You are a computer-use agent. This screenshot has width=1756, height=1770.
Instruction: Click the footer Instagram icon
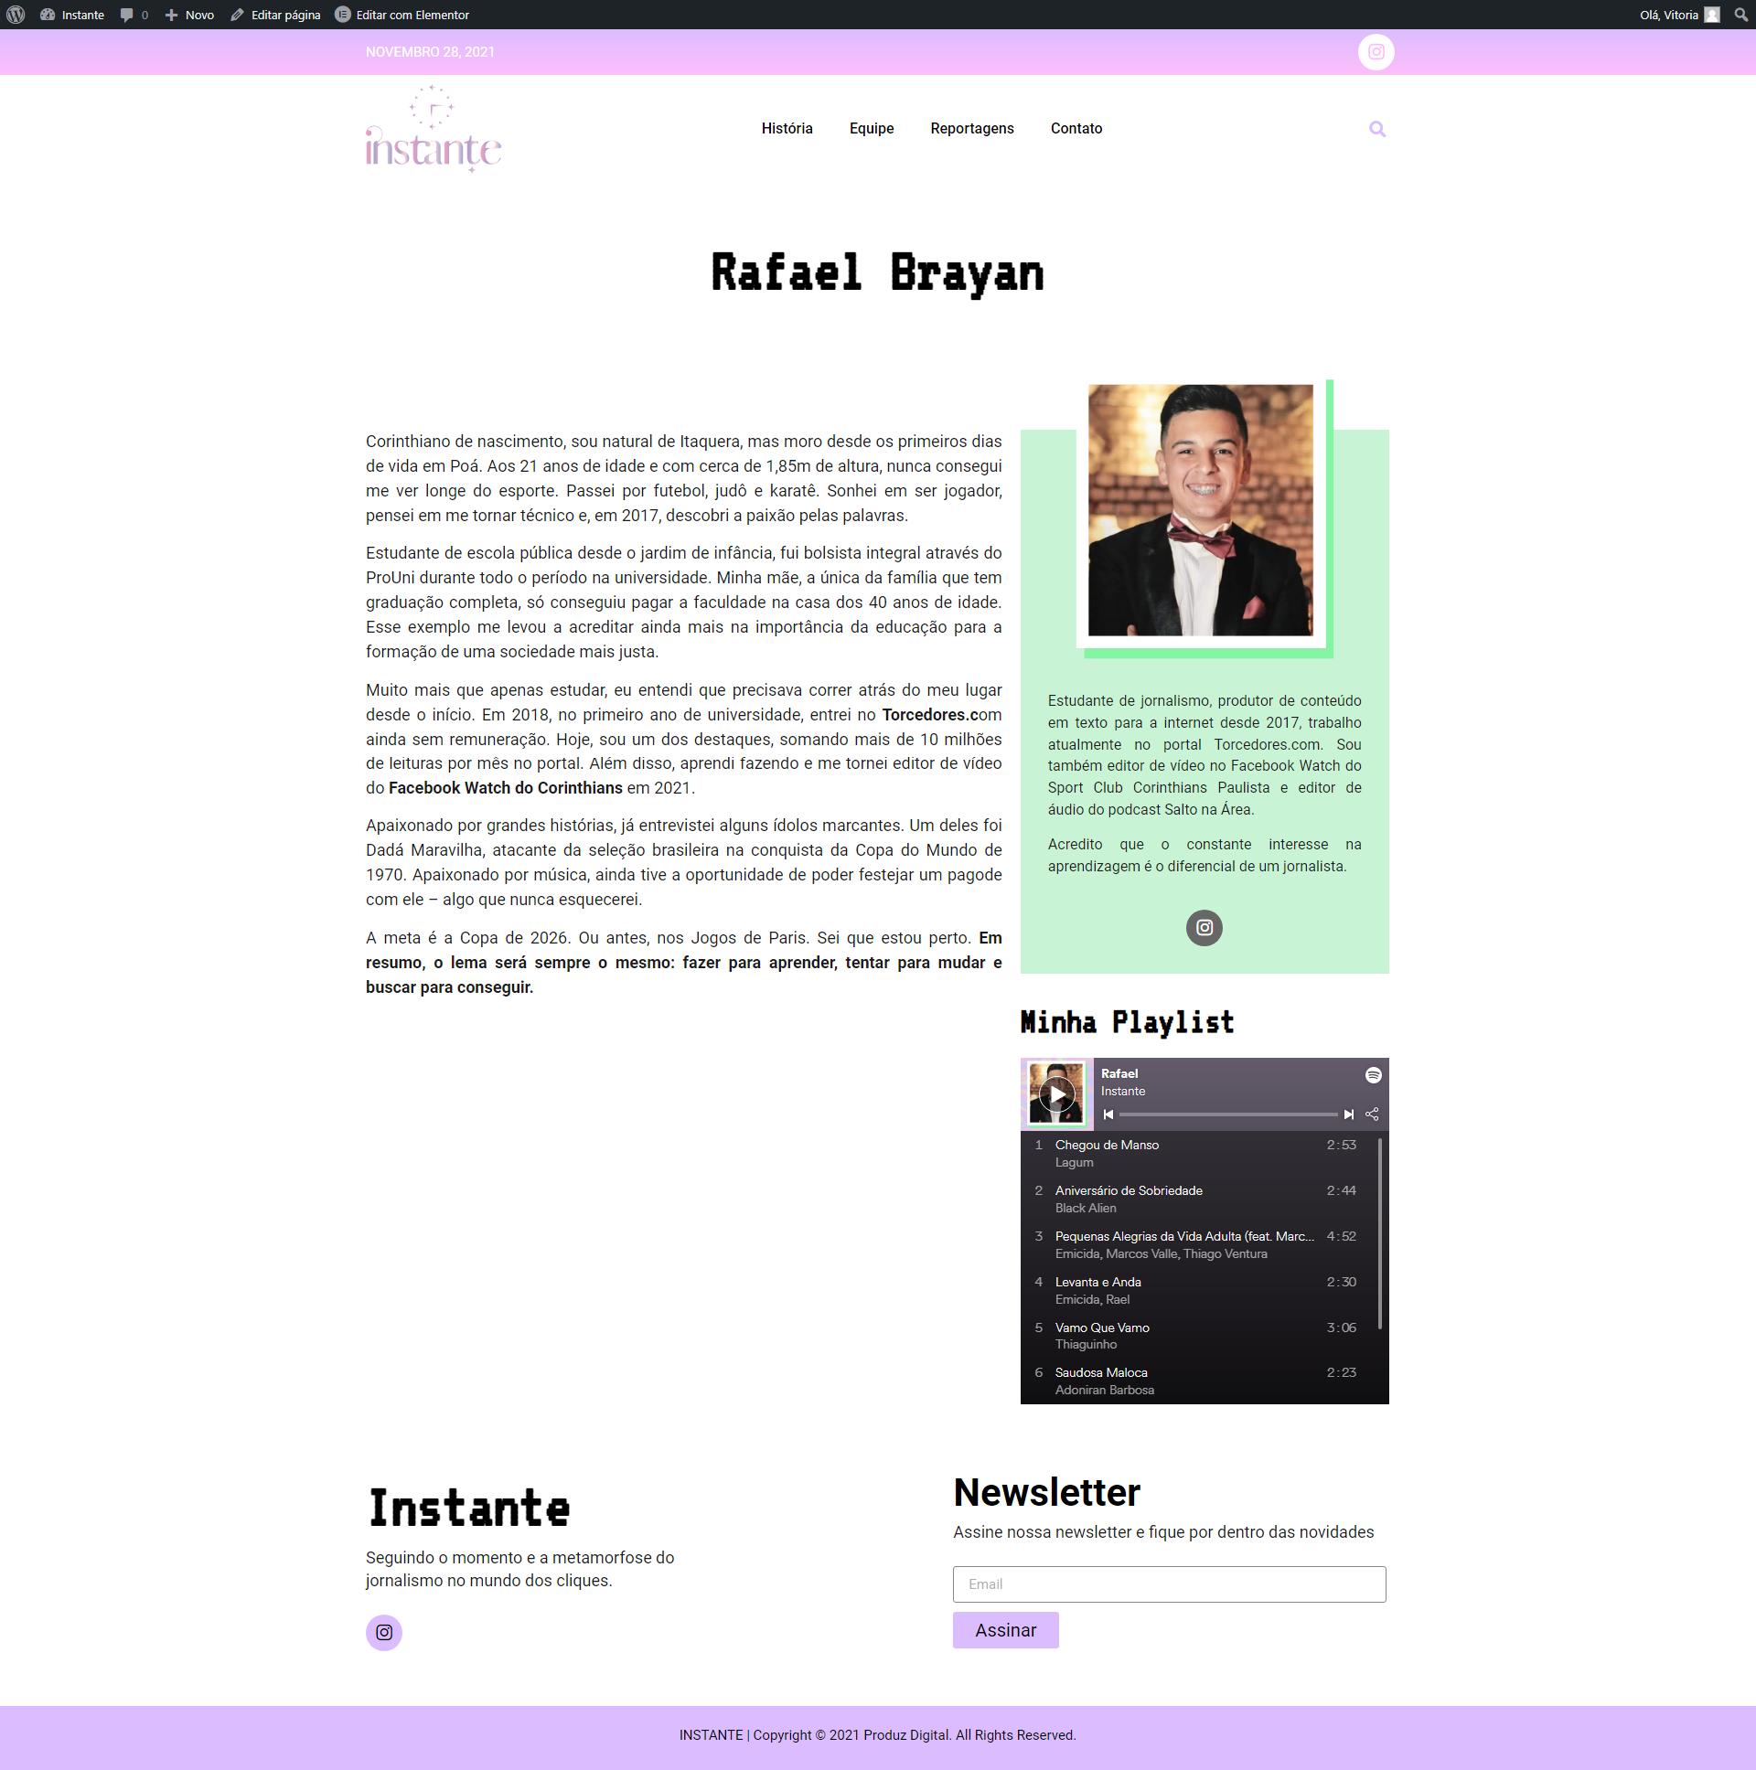point(384,1633)
